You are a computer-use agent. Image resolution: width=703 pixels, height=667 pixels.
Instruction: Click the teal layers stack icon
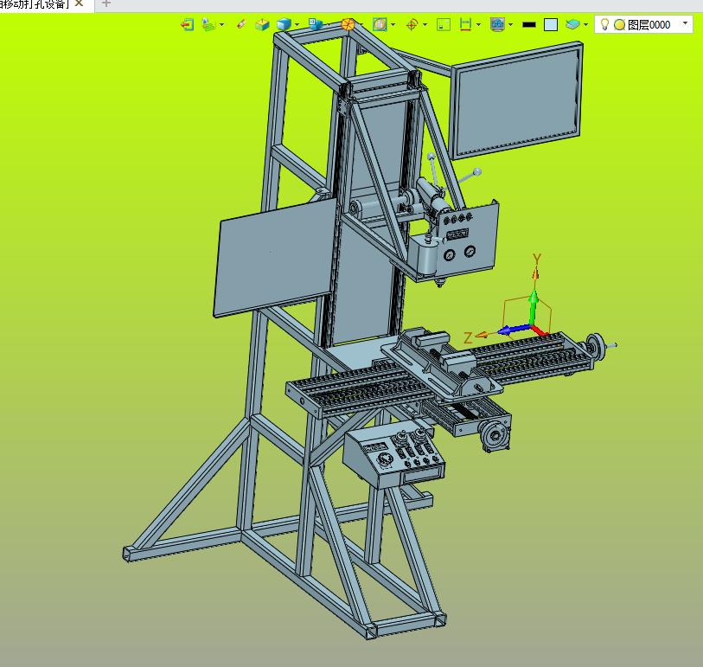[x=572, y=24]
